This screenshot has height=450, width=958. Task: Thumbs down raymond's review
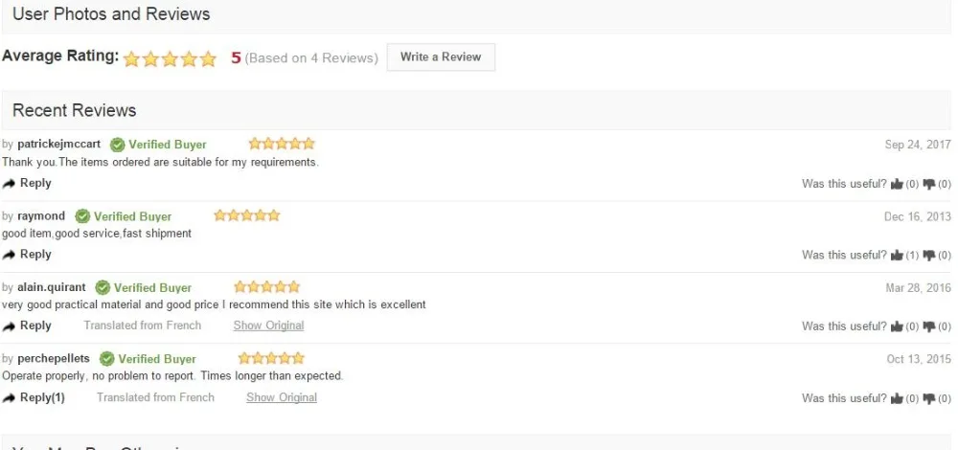[928, 255]
